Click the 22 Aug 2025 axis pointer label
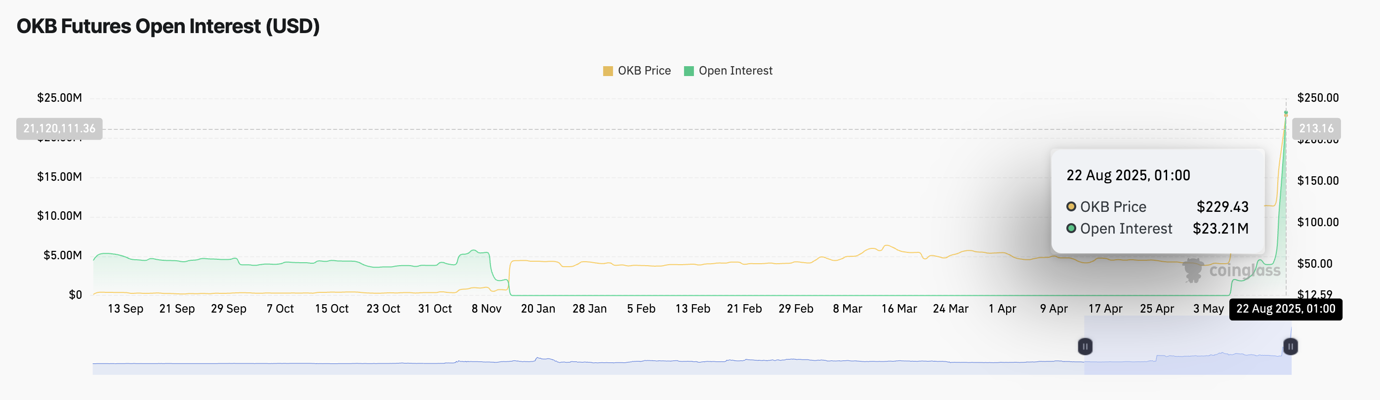This screenshot has width=1380, height=400. point(1286,309)
